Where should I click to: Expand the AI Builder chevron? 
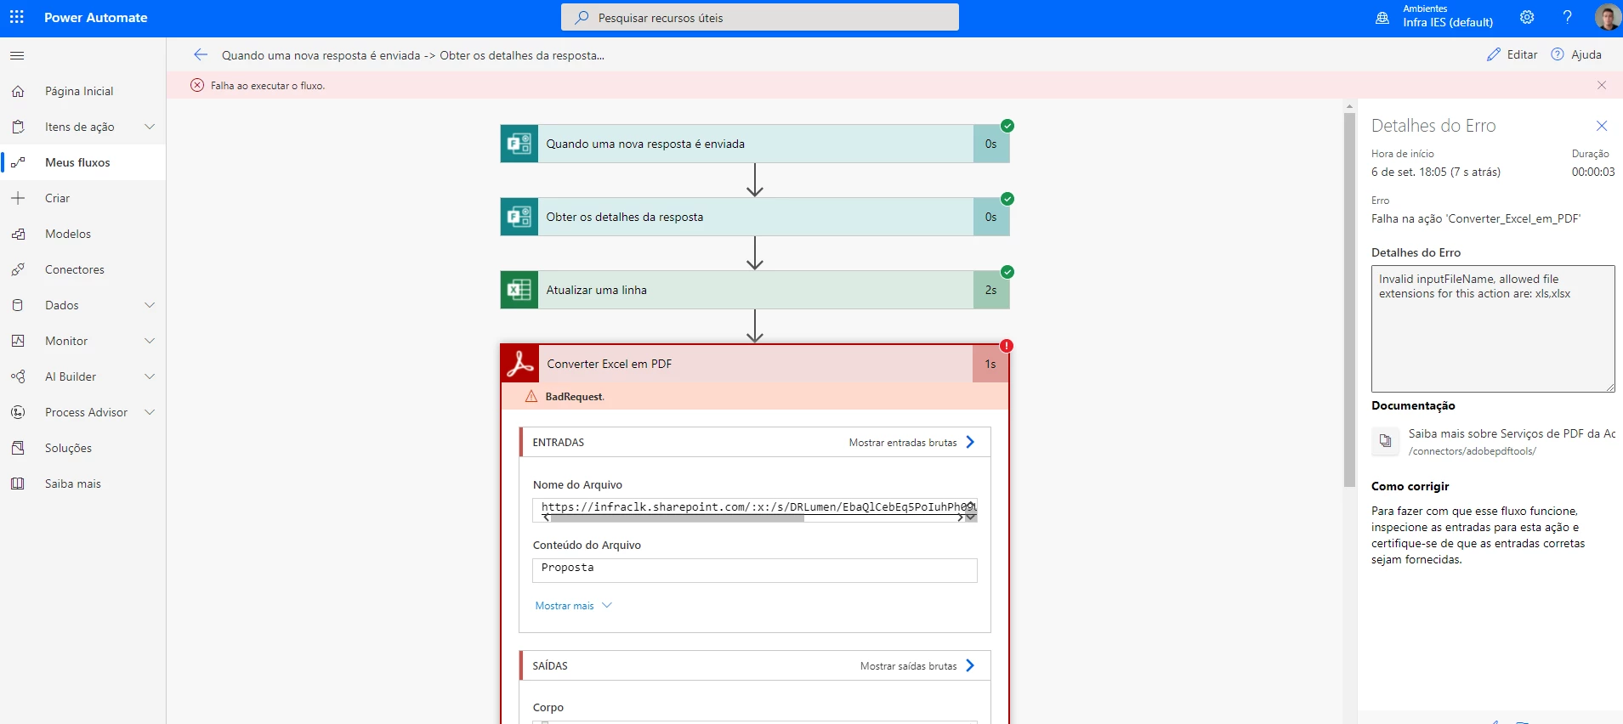(x=150, y=376)
